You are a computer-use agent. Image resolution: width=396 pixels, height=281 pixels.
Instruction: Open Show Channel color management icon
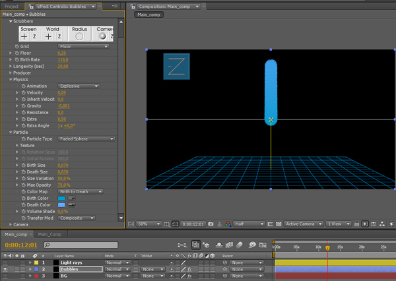click(228, 224)
